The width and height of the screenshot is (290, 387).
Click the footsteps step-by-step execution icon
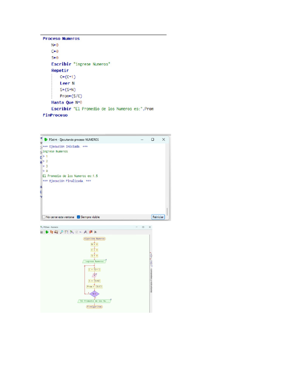click(x=51, y=232)
